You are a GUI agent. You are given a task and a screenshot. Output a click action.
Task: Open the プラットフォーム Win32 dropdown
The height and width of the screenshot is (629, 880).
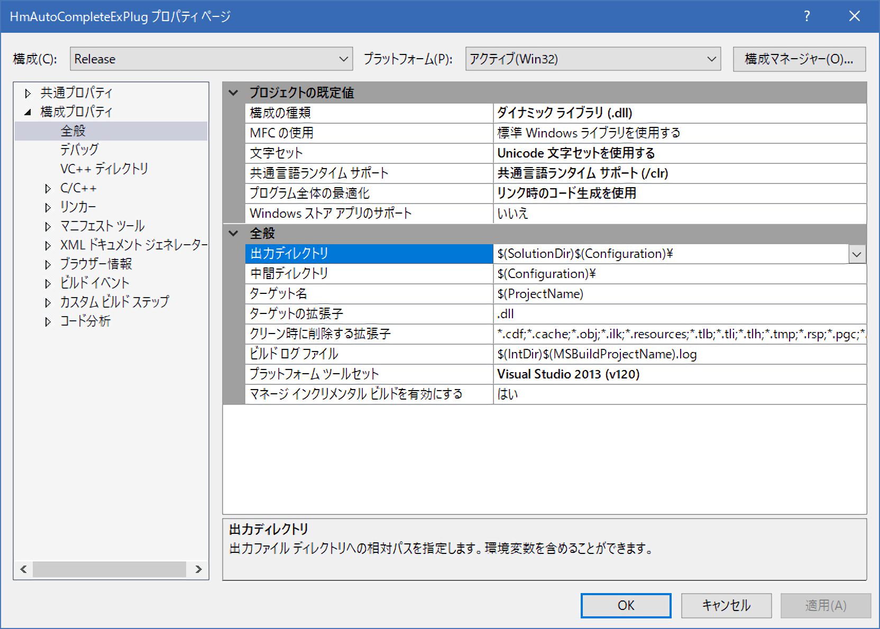pos(711,59)
